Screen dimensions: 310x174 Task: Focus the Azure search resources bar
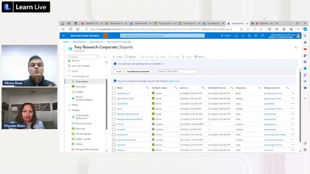click(x=162, y=36)
